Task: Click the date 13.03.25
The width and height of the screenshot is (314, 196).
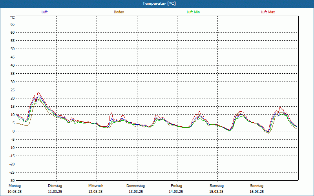Action: coord(136,192)
